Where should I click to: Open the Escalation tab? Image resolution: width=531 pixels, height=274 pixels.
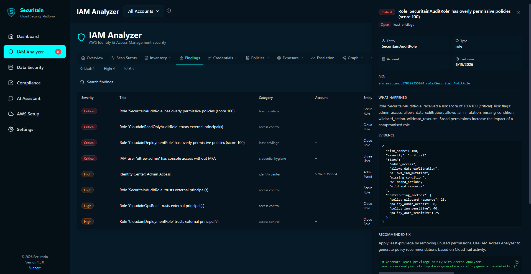[323, 58]
